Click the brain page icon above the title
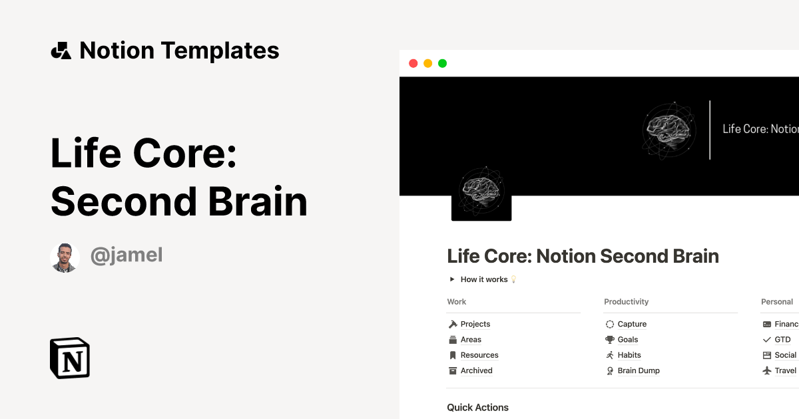The width and height of the screenshot is (799, 419). coord(481,193)
